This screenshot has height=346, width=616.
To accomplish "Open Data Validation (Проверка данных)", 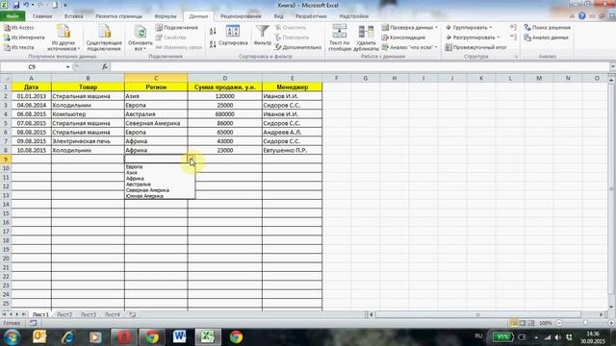I will pyautogui.click(x=408, y=28).
